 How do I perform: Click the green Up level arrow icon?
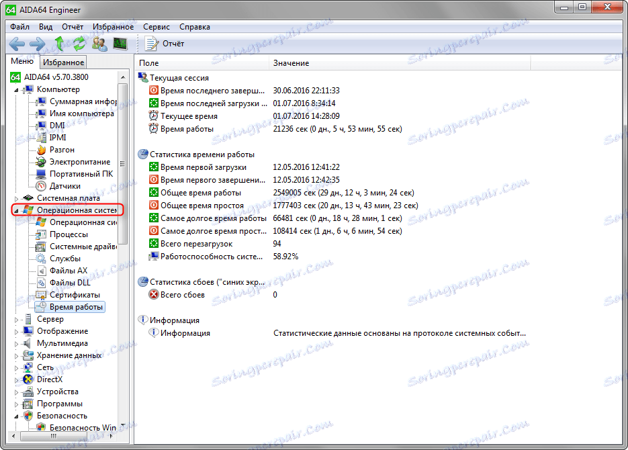pyautogui.click(x=59, y=43)
